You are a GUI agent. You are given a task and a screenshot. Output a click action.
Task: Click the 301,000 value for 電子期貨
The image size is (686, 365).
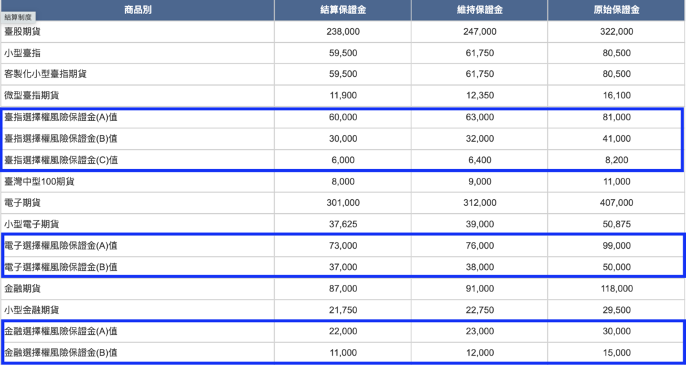pyautogui.click(x=342, y=203)
